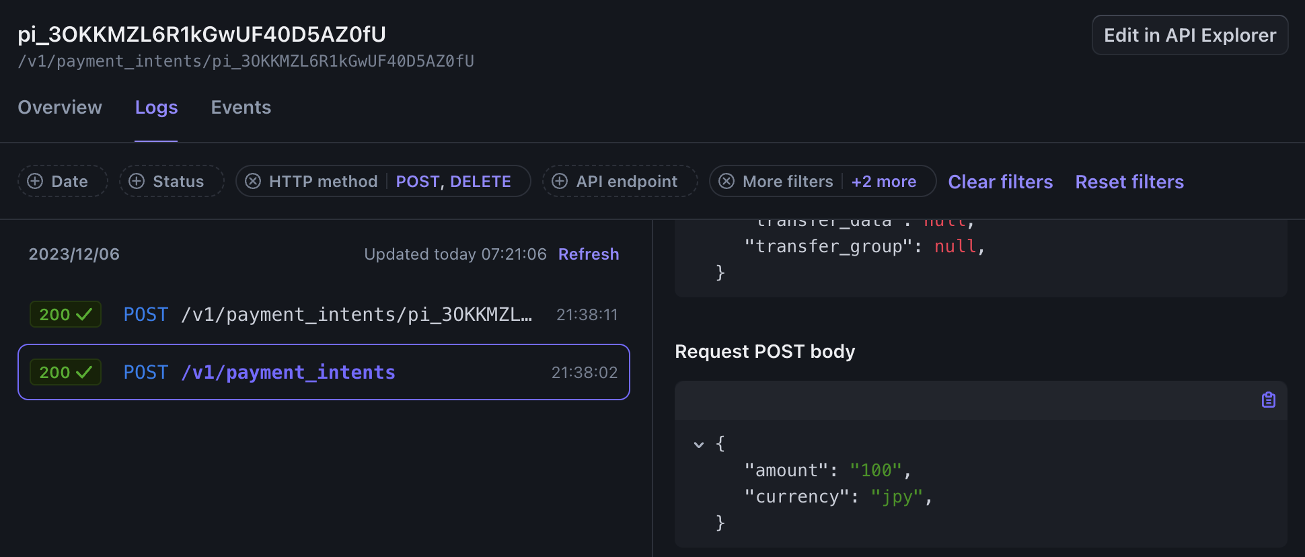Remove the HTTP method filter via x icon
The height and width of the screenshot is (557, 1305).
(253, 182)
